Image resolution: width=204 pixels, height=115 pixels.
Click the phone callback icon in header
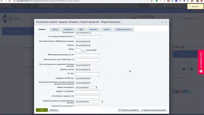click(x=172, y=19)
